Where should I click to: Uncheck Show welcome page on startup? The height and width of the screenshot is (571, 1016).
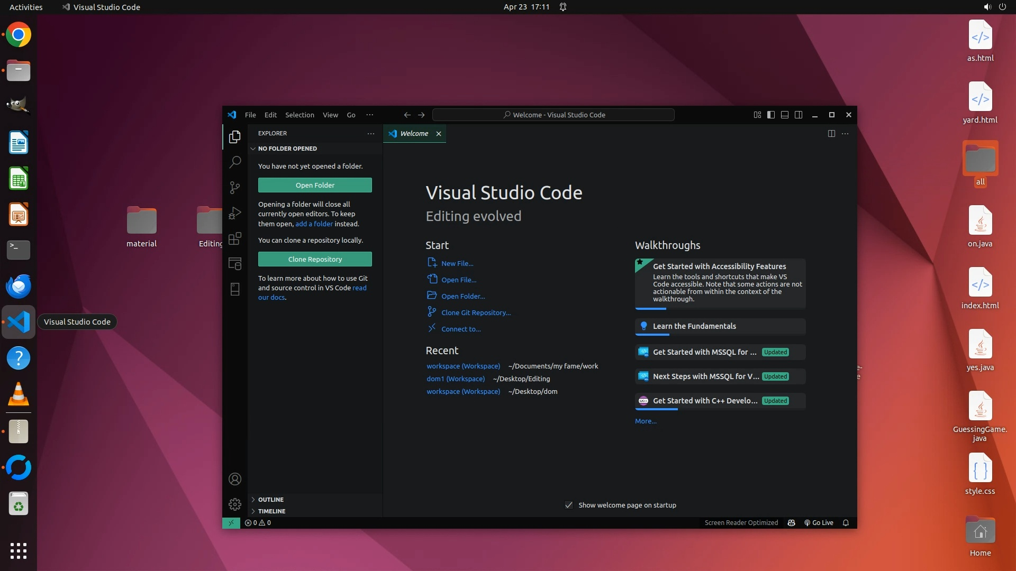[569, 505]
